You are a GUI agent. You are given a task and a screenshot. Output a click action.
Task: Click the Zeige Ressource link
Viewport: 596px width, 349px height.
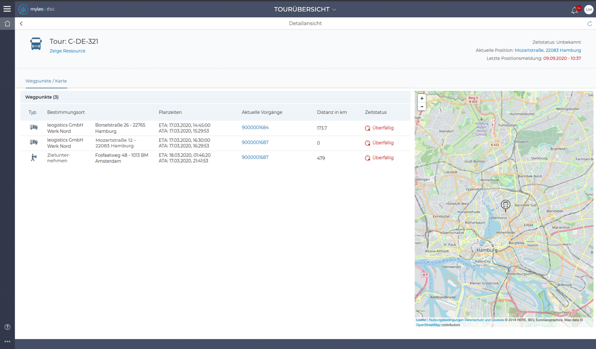point(68,51)
